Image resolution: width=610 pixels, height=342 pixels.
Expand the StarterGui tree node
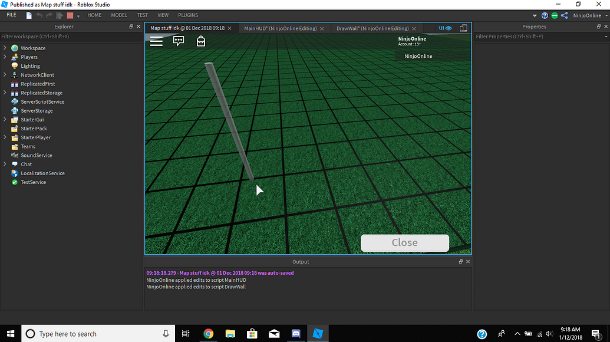(5, 120)
